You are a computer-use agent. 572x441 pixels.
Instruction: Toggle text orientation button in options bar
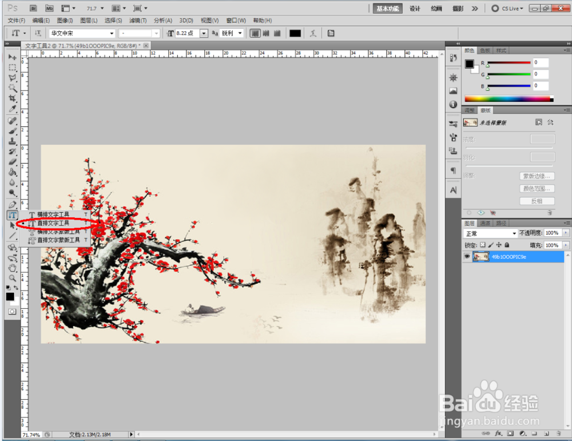[38, 33]
